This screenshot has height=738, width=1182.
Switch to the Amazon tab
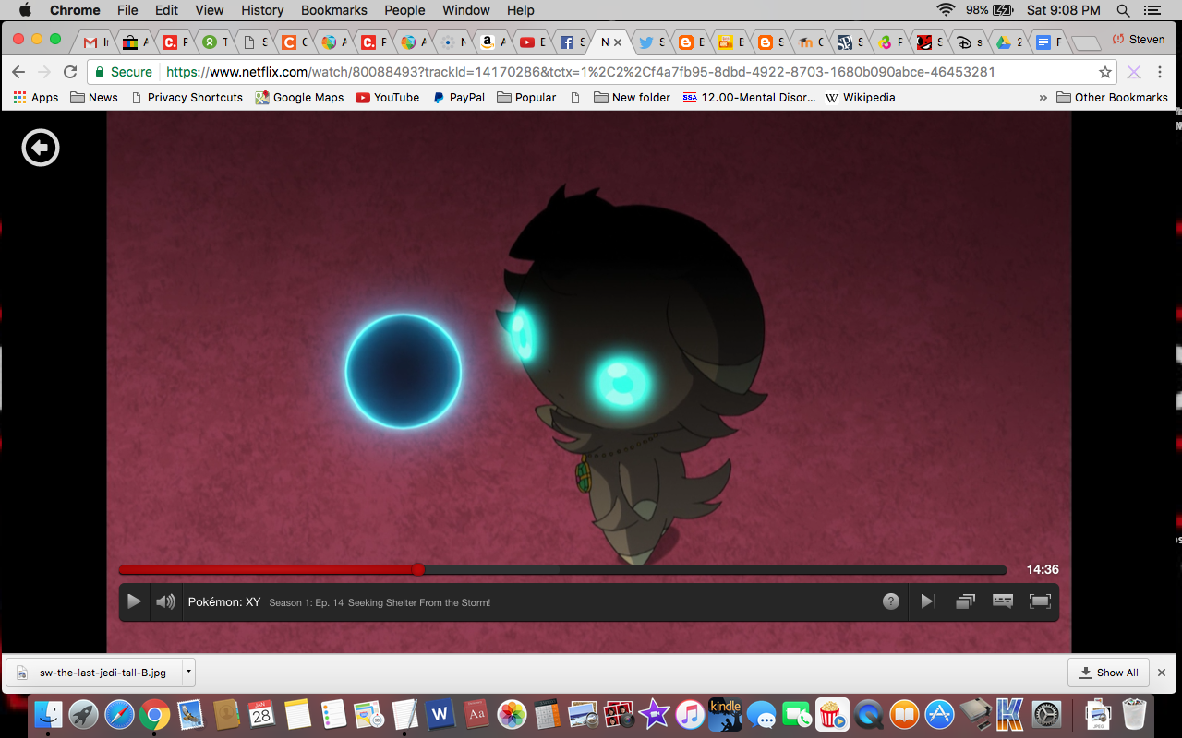click(492, 42)
